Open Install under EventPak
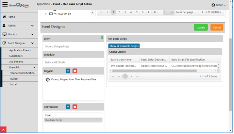This screenshot has height=134, width=234. point(14,84)
